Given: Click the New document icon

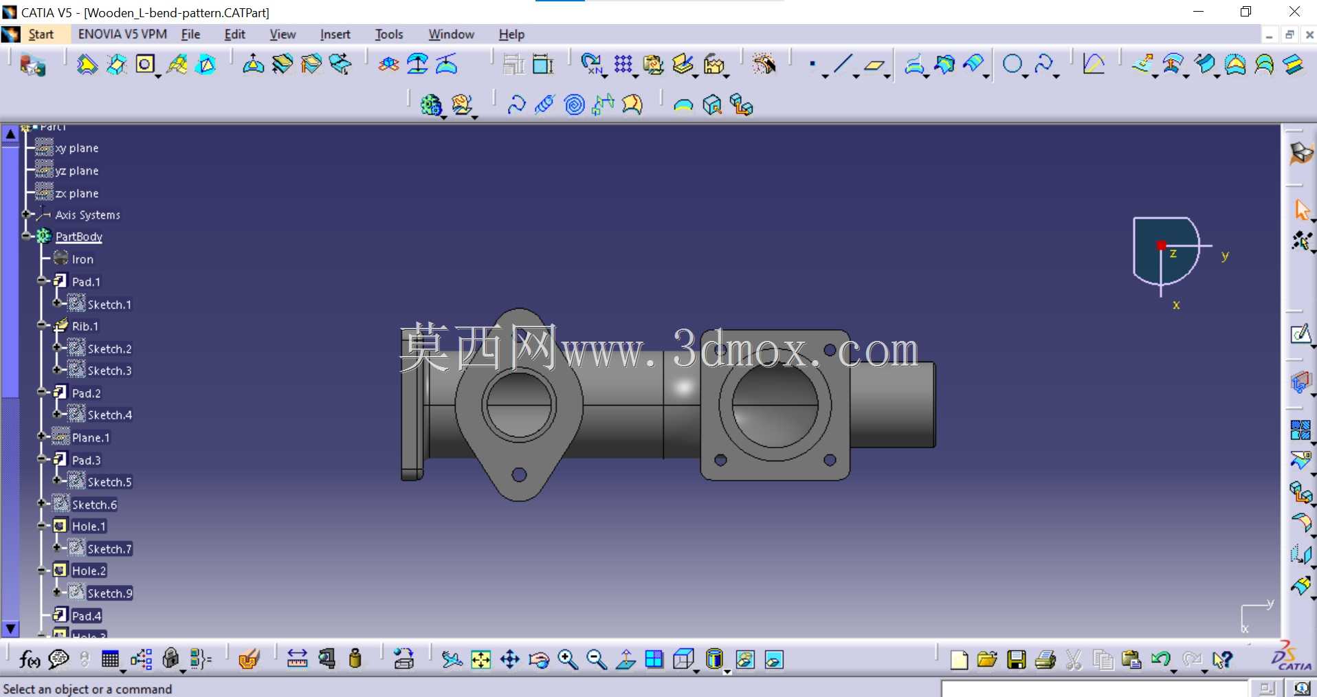Looking at the screenshot, I should [x=959, y=660].
